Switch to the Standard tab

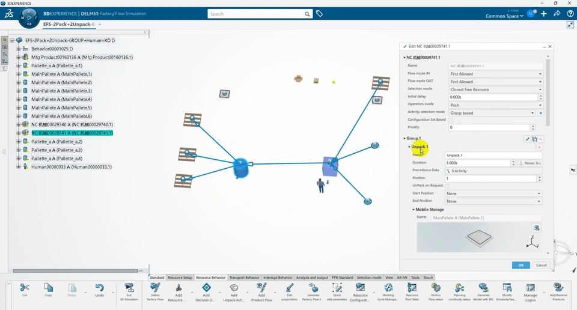click(157, 278)
